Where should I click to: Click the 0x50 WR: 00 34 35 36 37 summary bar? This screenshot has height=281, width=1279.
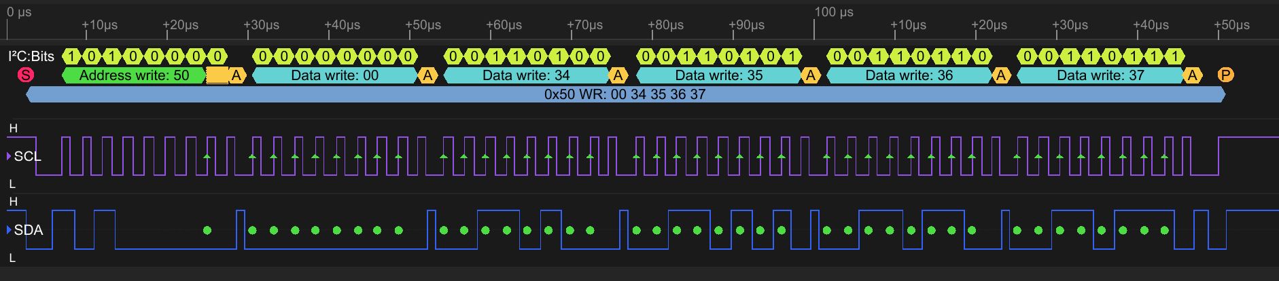coord(625,94)
